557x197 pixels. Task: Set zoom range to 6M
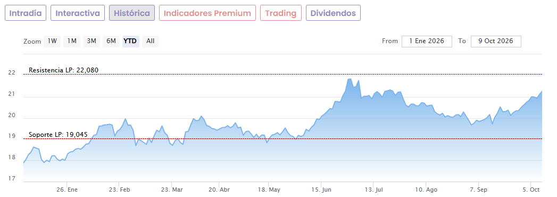click(111, 41)
